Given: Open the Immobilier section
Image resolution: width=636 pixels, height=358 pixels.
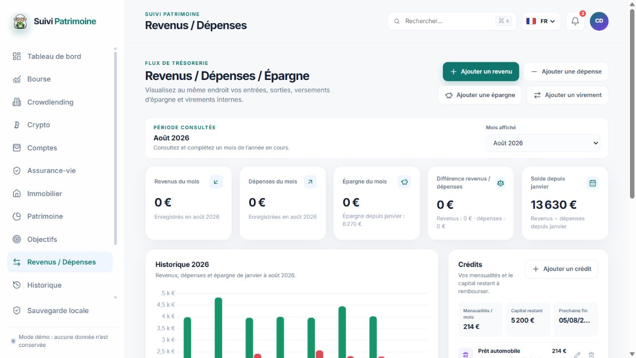Looking at the screenshot, I should coord(60,194).
